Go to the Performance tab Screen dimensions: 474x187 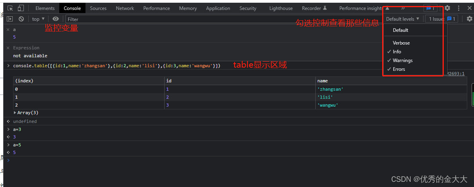[156, 8]
